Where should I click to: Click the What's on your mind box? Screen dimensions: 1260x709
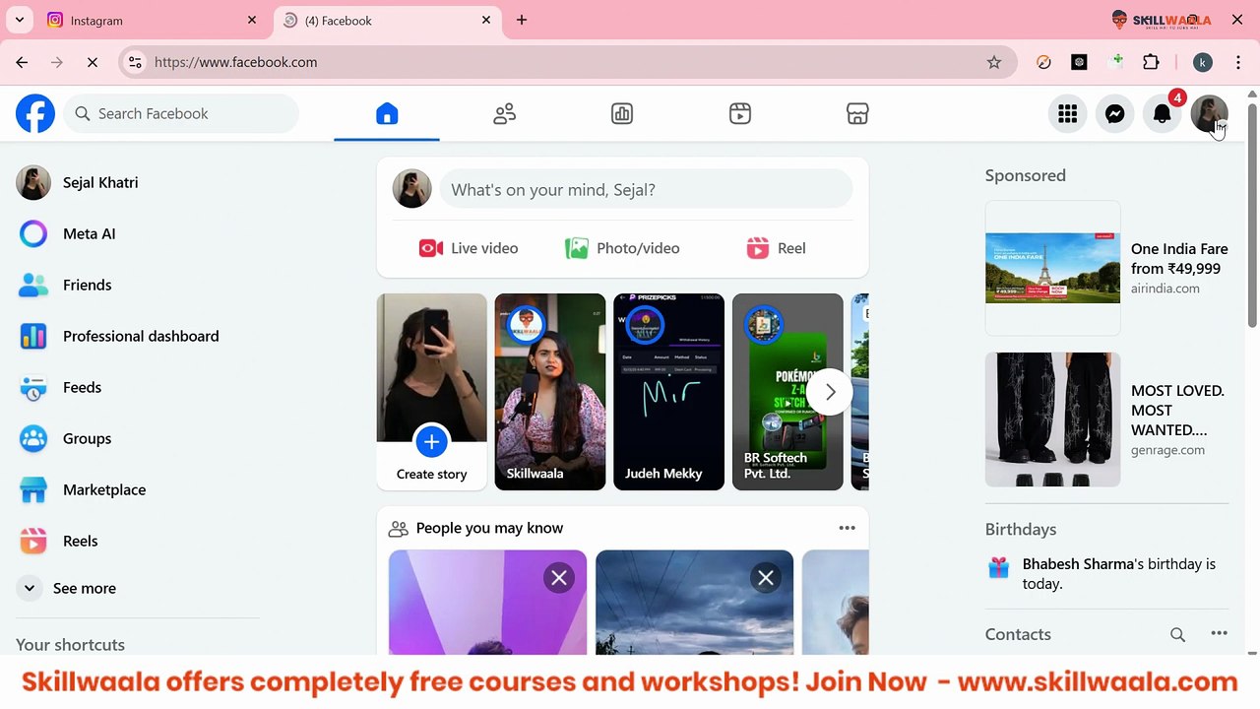(x=646, y=190)
